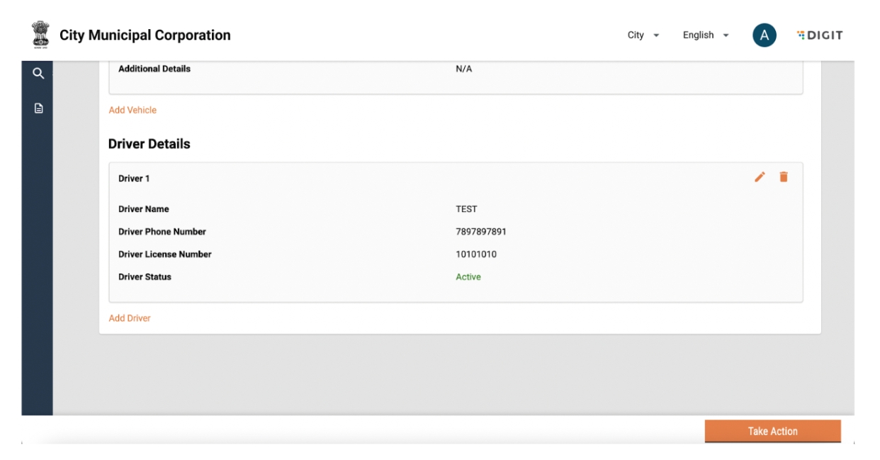Click the City Municipal Corporation title
This screenshot has width=880, height=460.
pyautogui.click(x=145, y=35)
